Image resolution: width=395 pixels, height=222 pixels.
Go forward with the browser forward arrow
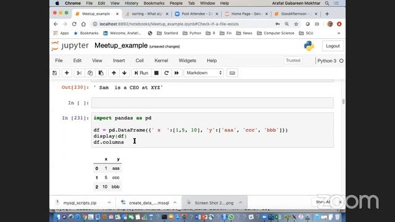pyautogui.click(x=65, y=24)
